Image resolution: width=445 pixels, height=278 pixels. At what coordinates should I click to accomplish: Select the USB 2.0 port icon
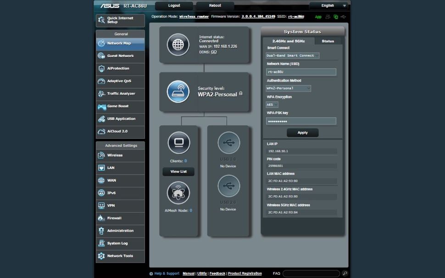(x=229, y=186)
